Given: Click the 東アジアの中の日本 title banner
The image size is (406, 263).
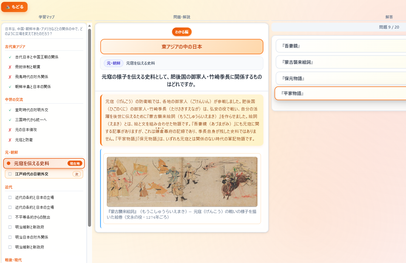Looking at the screenshot, I should (x=182, y=47).
